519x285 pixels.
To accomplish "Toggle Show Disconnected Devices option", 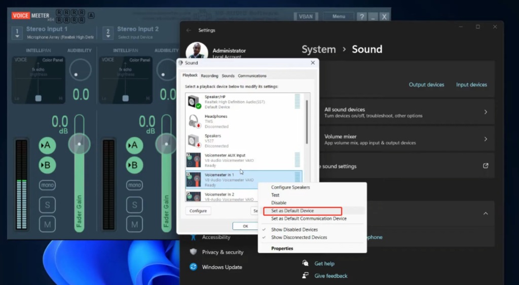I will click(299, 237).
